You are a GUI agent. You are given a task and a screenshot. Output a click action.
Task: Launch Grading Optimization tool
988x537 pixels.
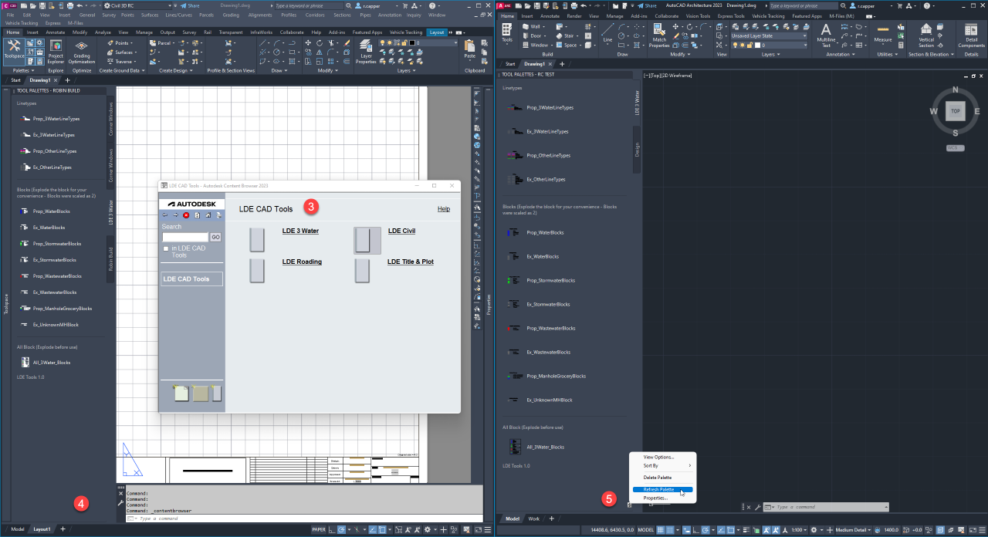coord(81,50)
